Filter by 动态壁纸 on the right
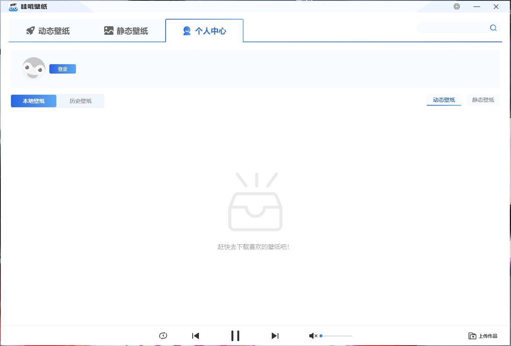The height and width of the screenshot is (346, 511). point(444,100)
